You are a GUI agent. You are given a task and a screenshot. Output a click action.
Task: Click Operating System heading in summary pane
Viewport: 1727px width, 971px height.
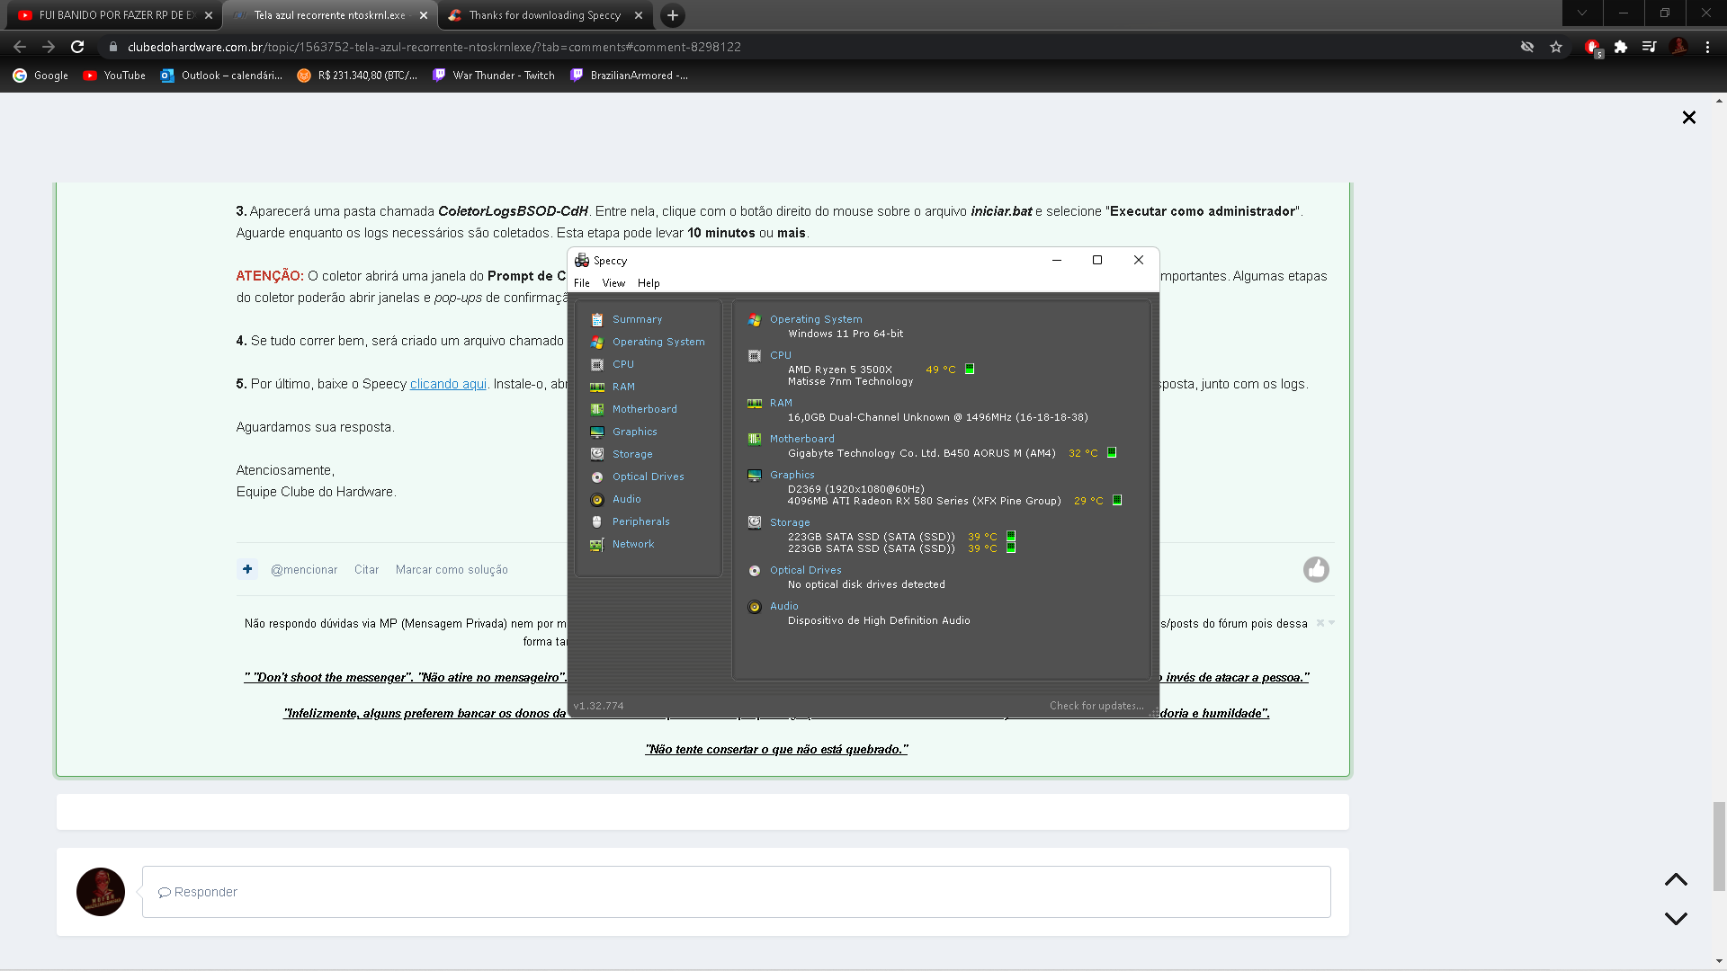816,319
